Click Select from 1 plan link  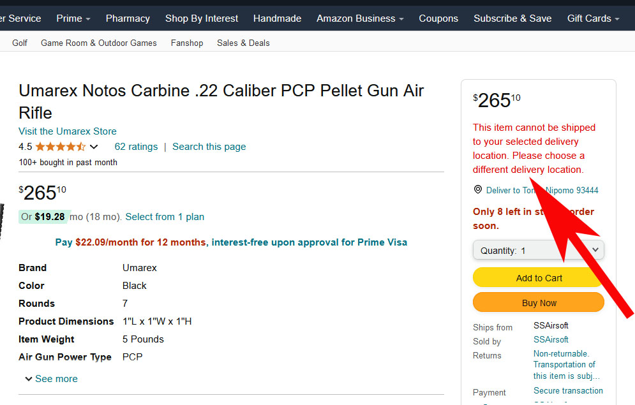click(165, 217)
